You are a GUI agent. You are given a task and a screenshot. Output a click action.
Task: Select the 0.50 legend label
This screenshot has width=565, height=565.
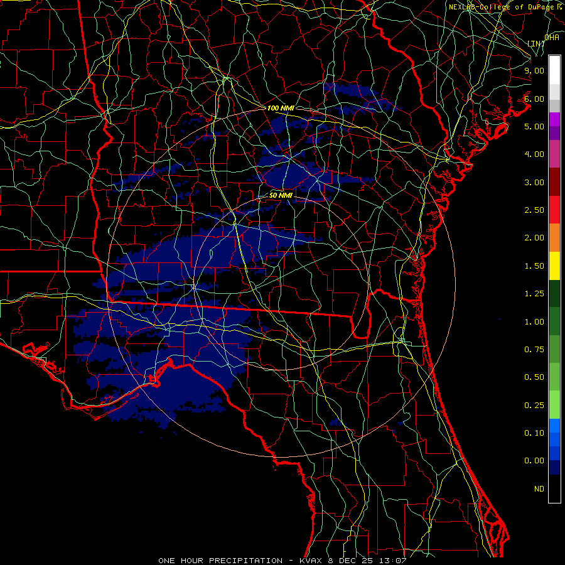click(534, 377)
